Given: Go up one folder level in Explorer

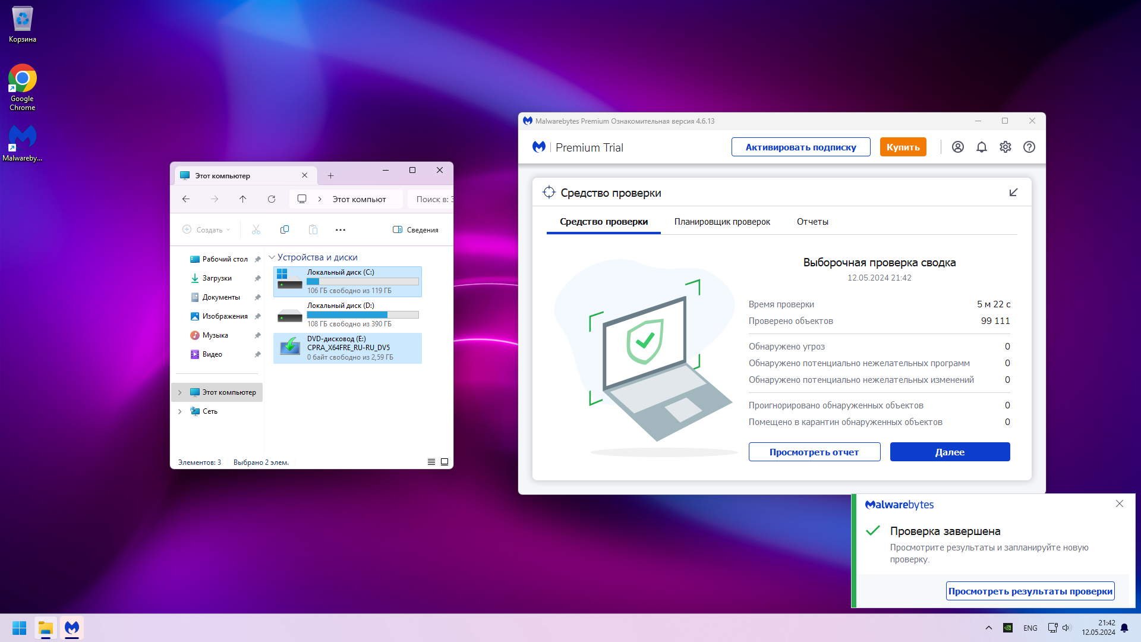Looking at the screenshot, I should coord(242,199).
